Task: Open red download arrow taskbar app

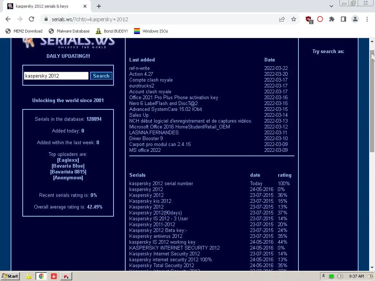Action: pyautogui.click(x=54, y=276)
